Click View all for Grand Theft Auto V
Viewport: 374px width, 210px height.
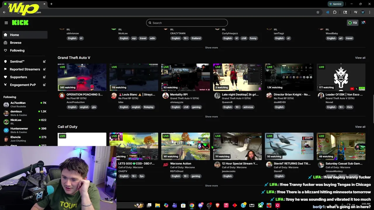click(x=360, y=58)
